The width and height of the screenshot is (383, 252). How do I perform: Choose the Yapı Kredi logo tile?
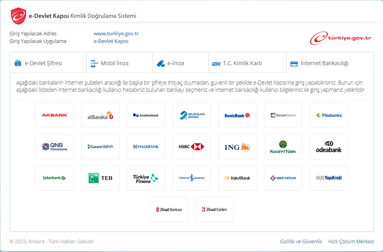[x=328, y=178]
